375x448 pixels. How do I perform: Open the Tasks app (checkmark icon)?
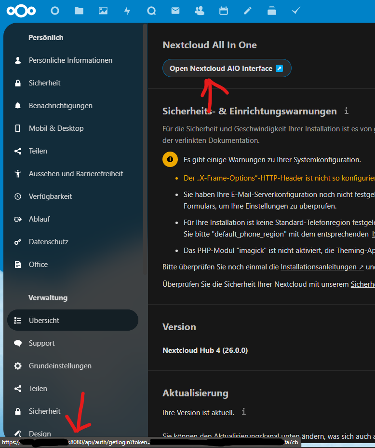coord(295,10)
